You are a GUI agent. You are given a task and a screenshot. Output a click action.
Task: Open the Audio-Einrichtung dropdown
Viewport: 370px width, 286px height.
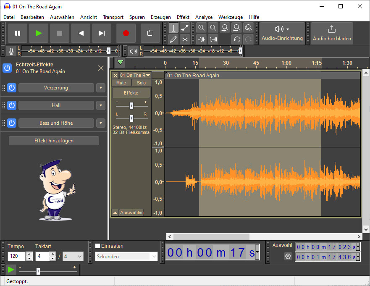tap(282, 33)
